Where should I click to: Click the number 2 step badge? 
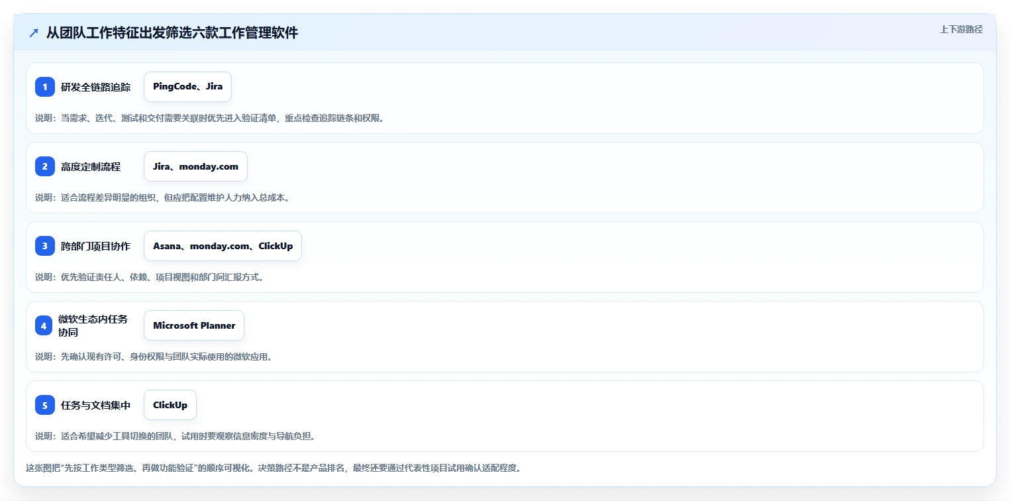45,166
